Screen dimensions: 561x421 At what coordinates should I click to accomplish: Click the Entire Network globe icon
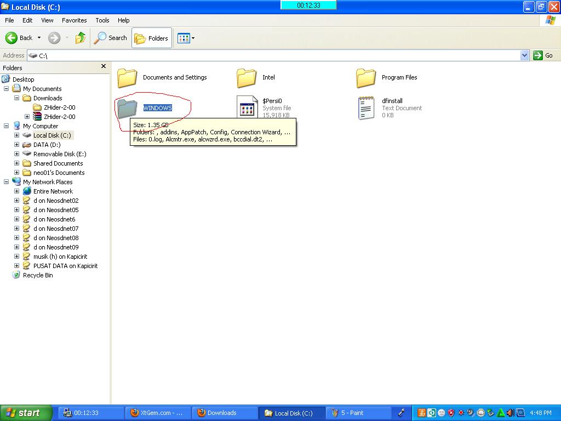tap(27, 191)
